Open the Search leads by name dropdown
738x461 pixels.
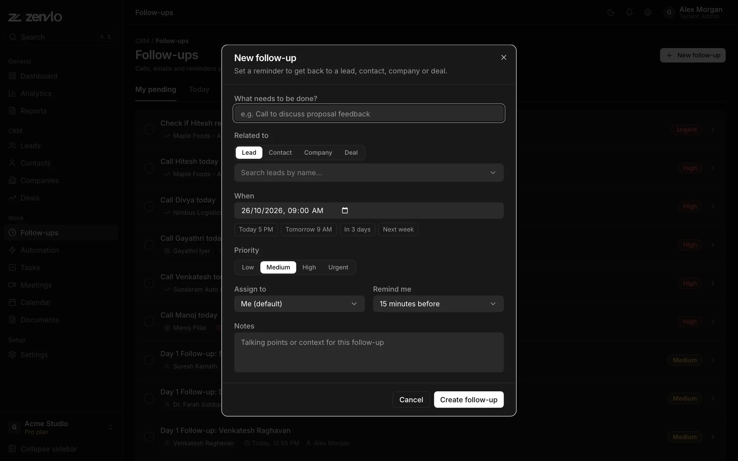369,172
